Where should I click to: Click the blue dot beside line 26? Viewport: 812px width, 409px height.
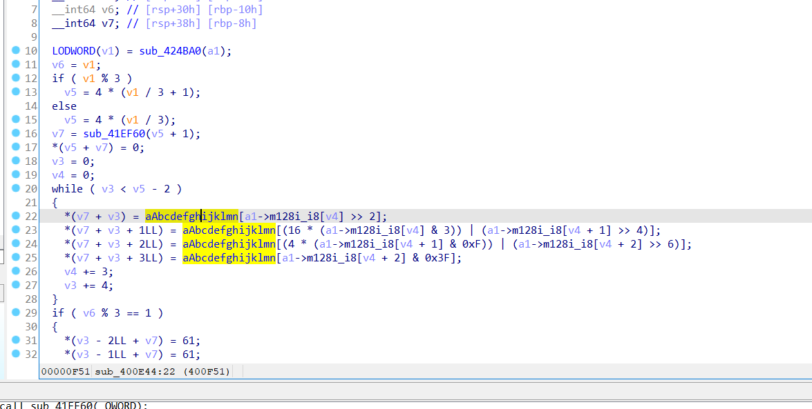click(x=15, y=271)
